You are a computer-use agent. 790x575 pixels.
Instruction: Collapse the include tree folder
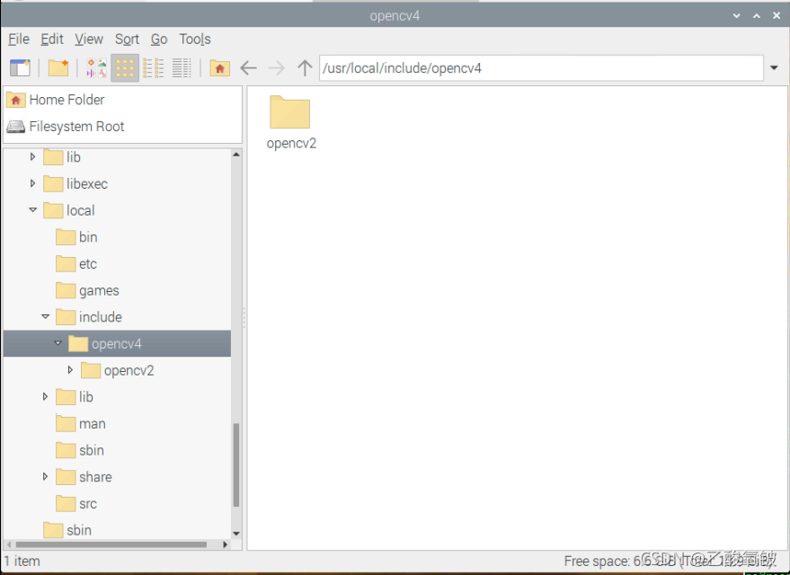(x=45, y=317)
